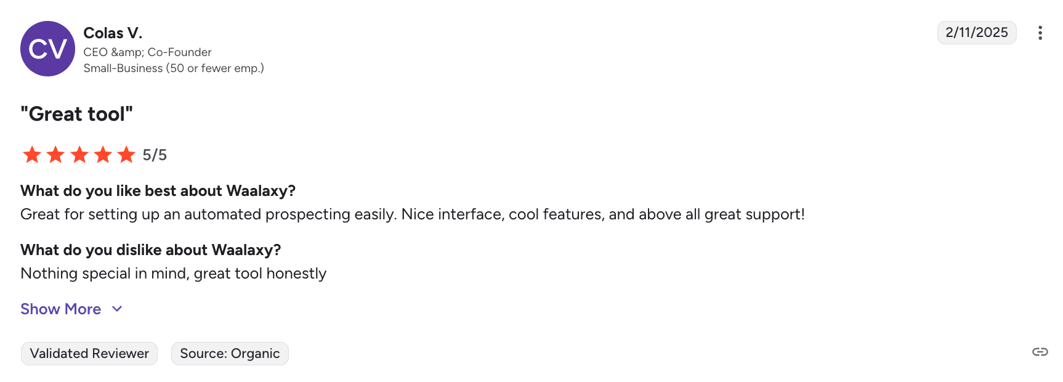The image size is (1063, 382).
Task: Click the fourth rating star
Action: point(103,155)
